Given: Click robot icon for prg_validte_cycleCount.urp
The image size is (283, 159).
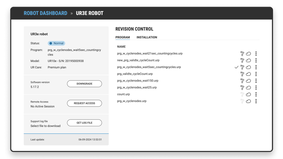Looking at the screenshot, I should [242, 74].
